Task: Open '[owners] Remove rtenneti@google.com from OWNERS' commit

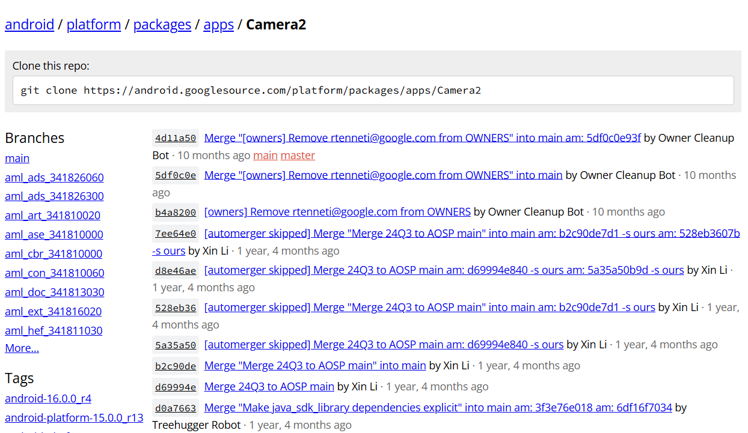Action: point(337,211)
